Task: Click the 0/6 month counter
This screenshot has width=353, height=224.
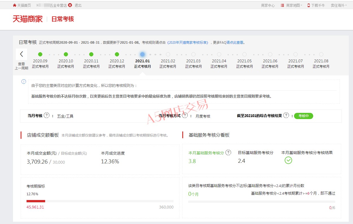Action: tap(332, 208)
